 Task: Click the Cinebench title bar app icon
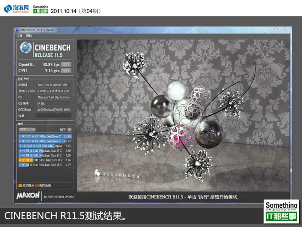tap(17, 30)
